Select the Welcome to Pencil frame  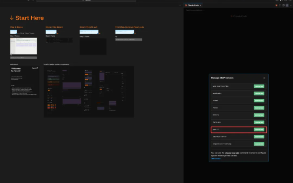click(24, 82)
